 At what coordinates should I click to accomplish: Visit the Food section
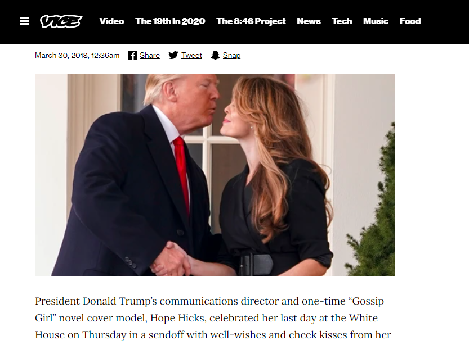pos(410,21)
